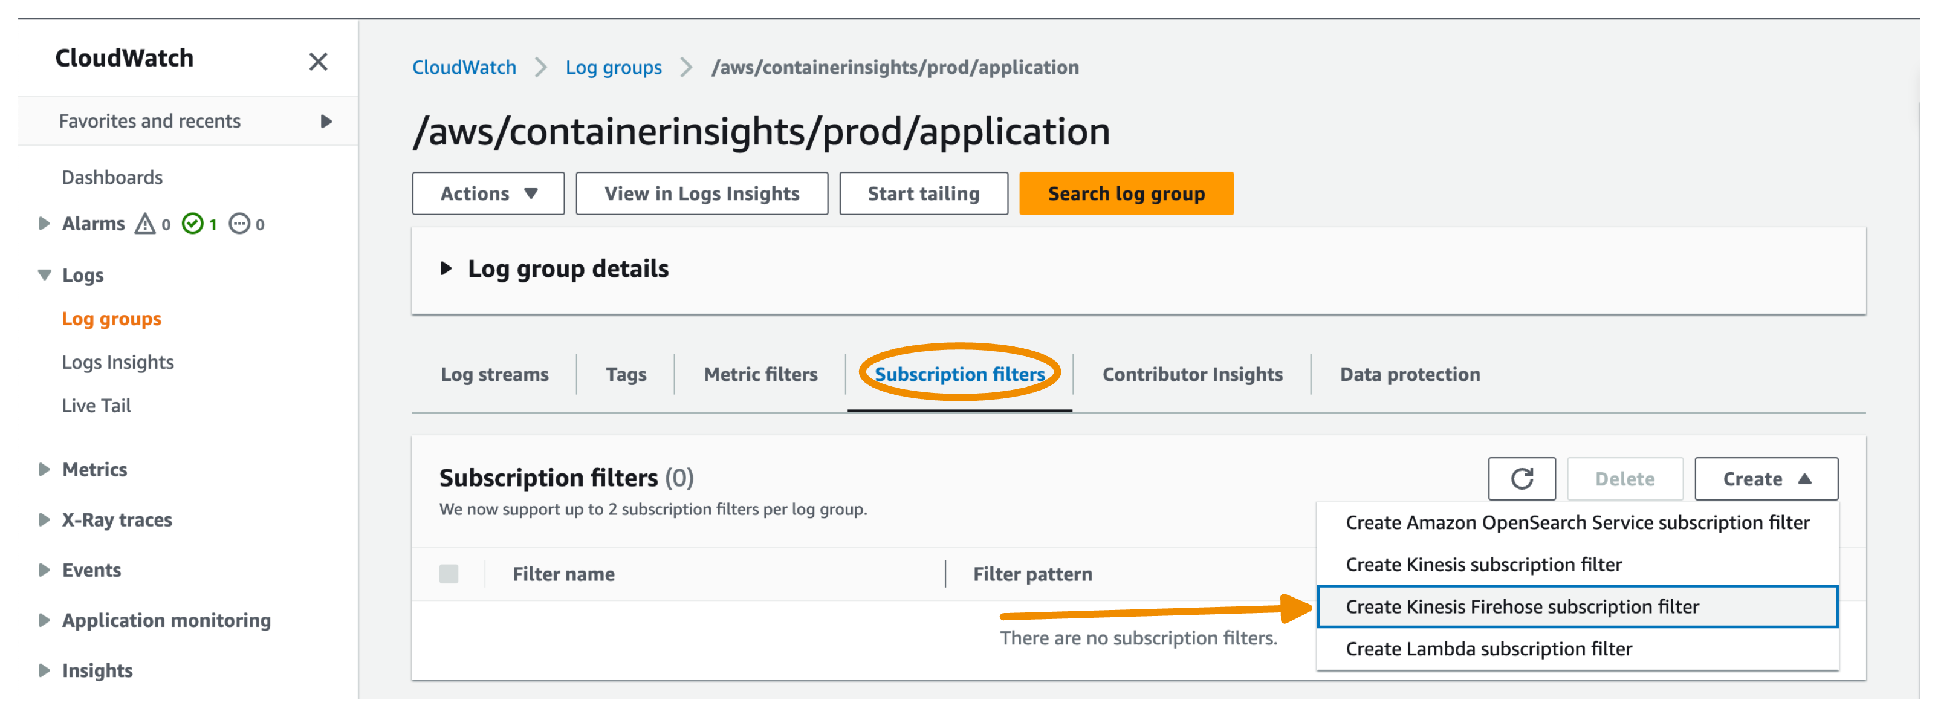This screenshot has height=717, width=1938.
Task: Expand Favorites and recents arrow
Action: tap(326, 121)
